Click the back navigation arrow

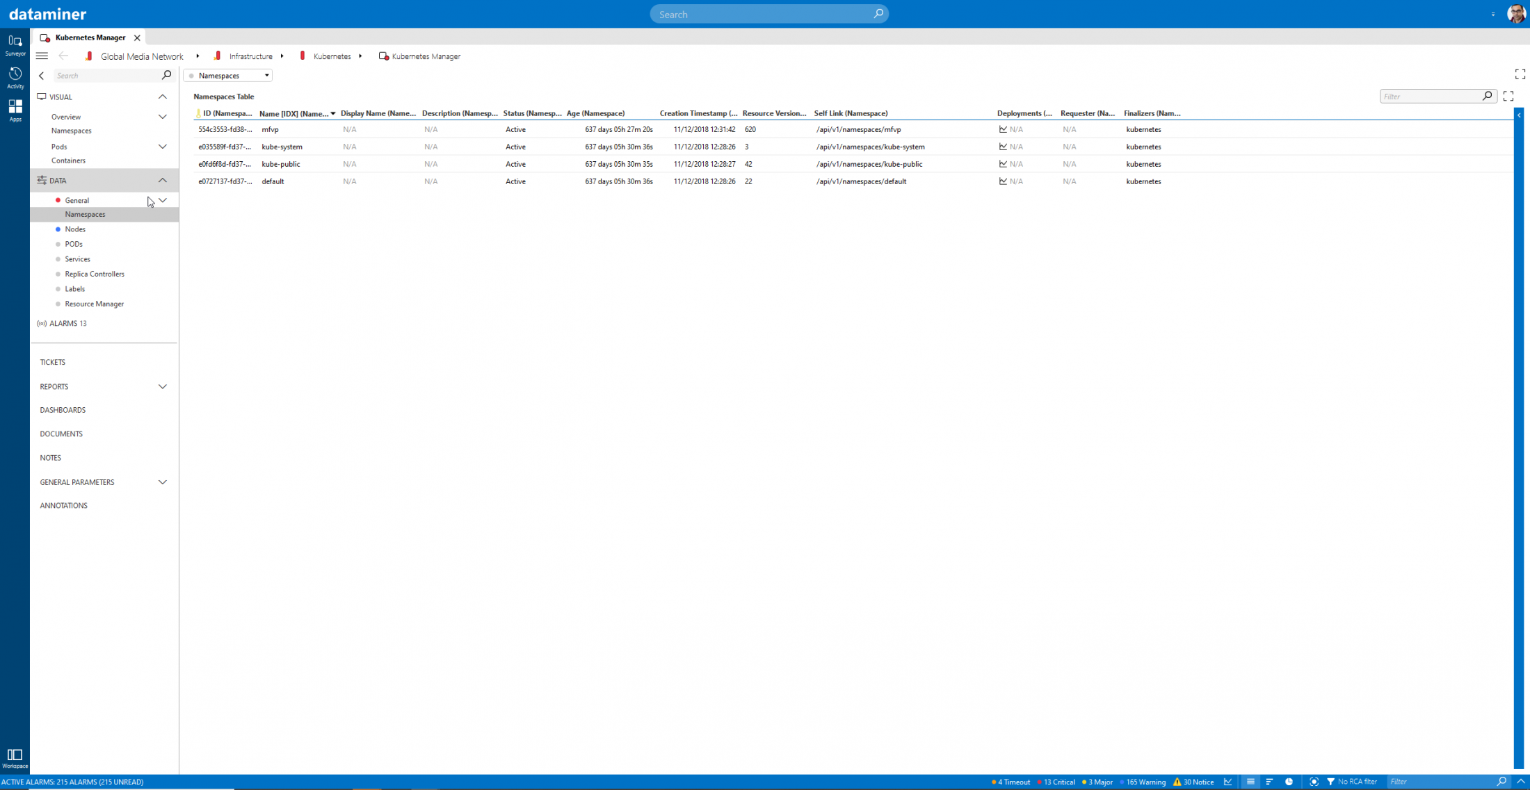[x=63, y=56]
